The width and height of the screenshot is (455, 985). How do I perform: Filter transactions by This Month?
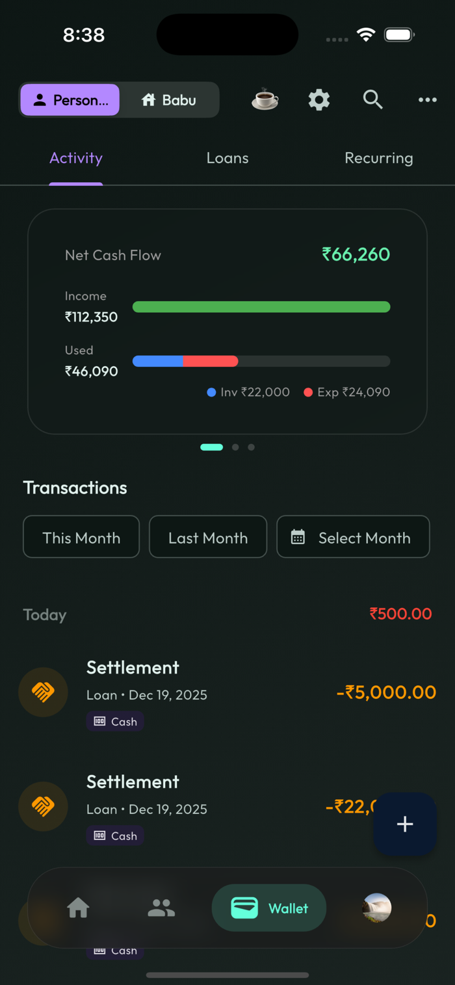coord(81,537)
